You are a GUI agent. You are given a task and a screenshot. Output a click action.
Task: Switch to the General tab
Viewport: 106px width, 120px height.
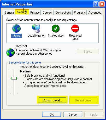(9, 13)
